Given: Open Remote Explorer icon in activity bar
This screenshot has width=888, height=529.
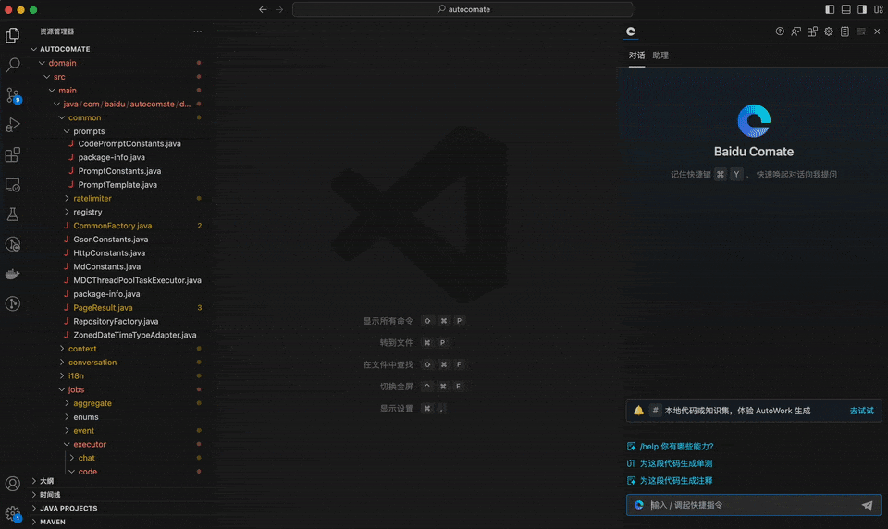Looking at the screenshot, I should pyautogui.click(x=12, y=185).
